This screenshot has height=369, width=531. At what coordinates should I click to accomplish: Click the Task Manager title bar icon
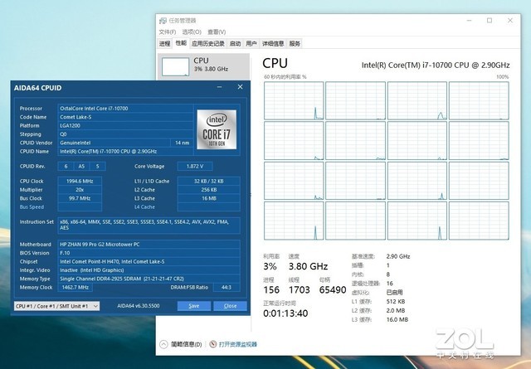163,21
